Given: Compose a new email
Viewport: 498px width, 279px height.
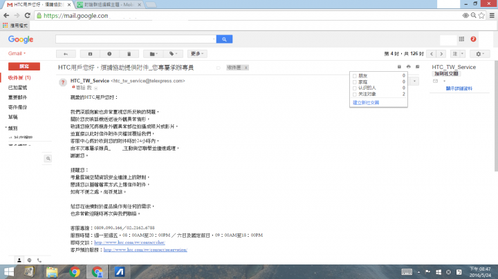Looking at the screenshot, I should [24, 66].
